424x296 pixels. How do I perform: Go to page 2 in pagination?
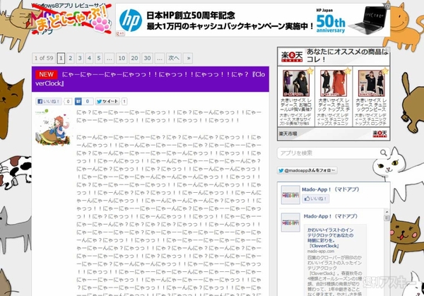[70, 58]
